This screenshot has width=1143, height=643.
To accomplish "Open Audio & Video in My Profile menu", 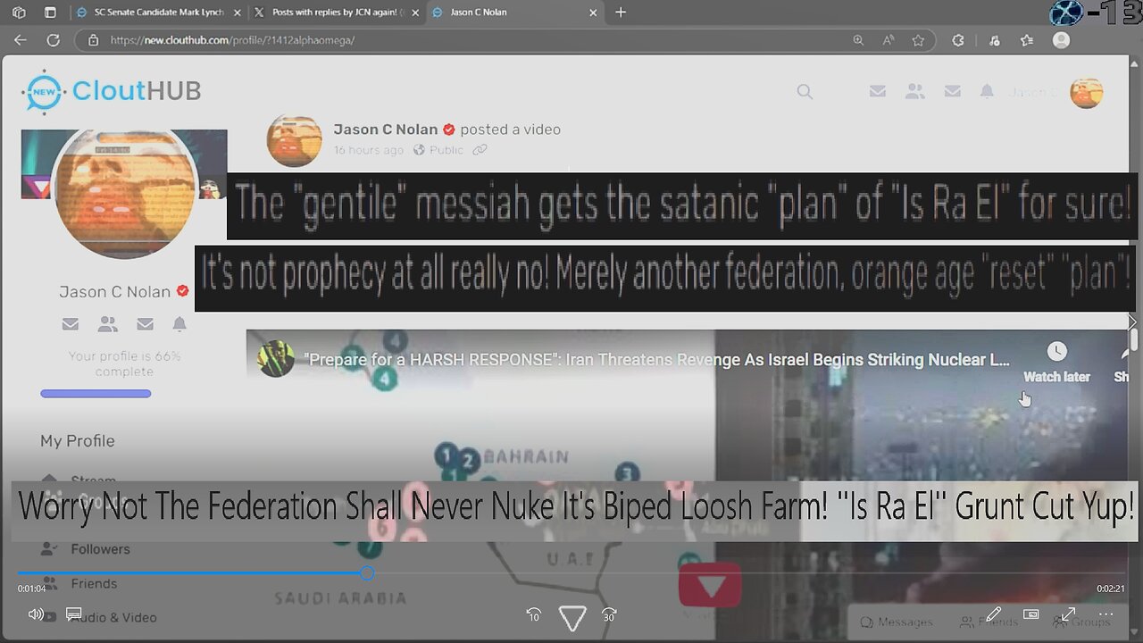I will (113, 617).
